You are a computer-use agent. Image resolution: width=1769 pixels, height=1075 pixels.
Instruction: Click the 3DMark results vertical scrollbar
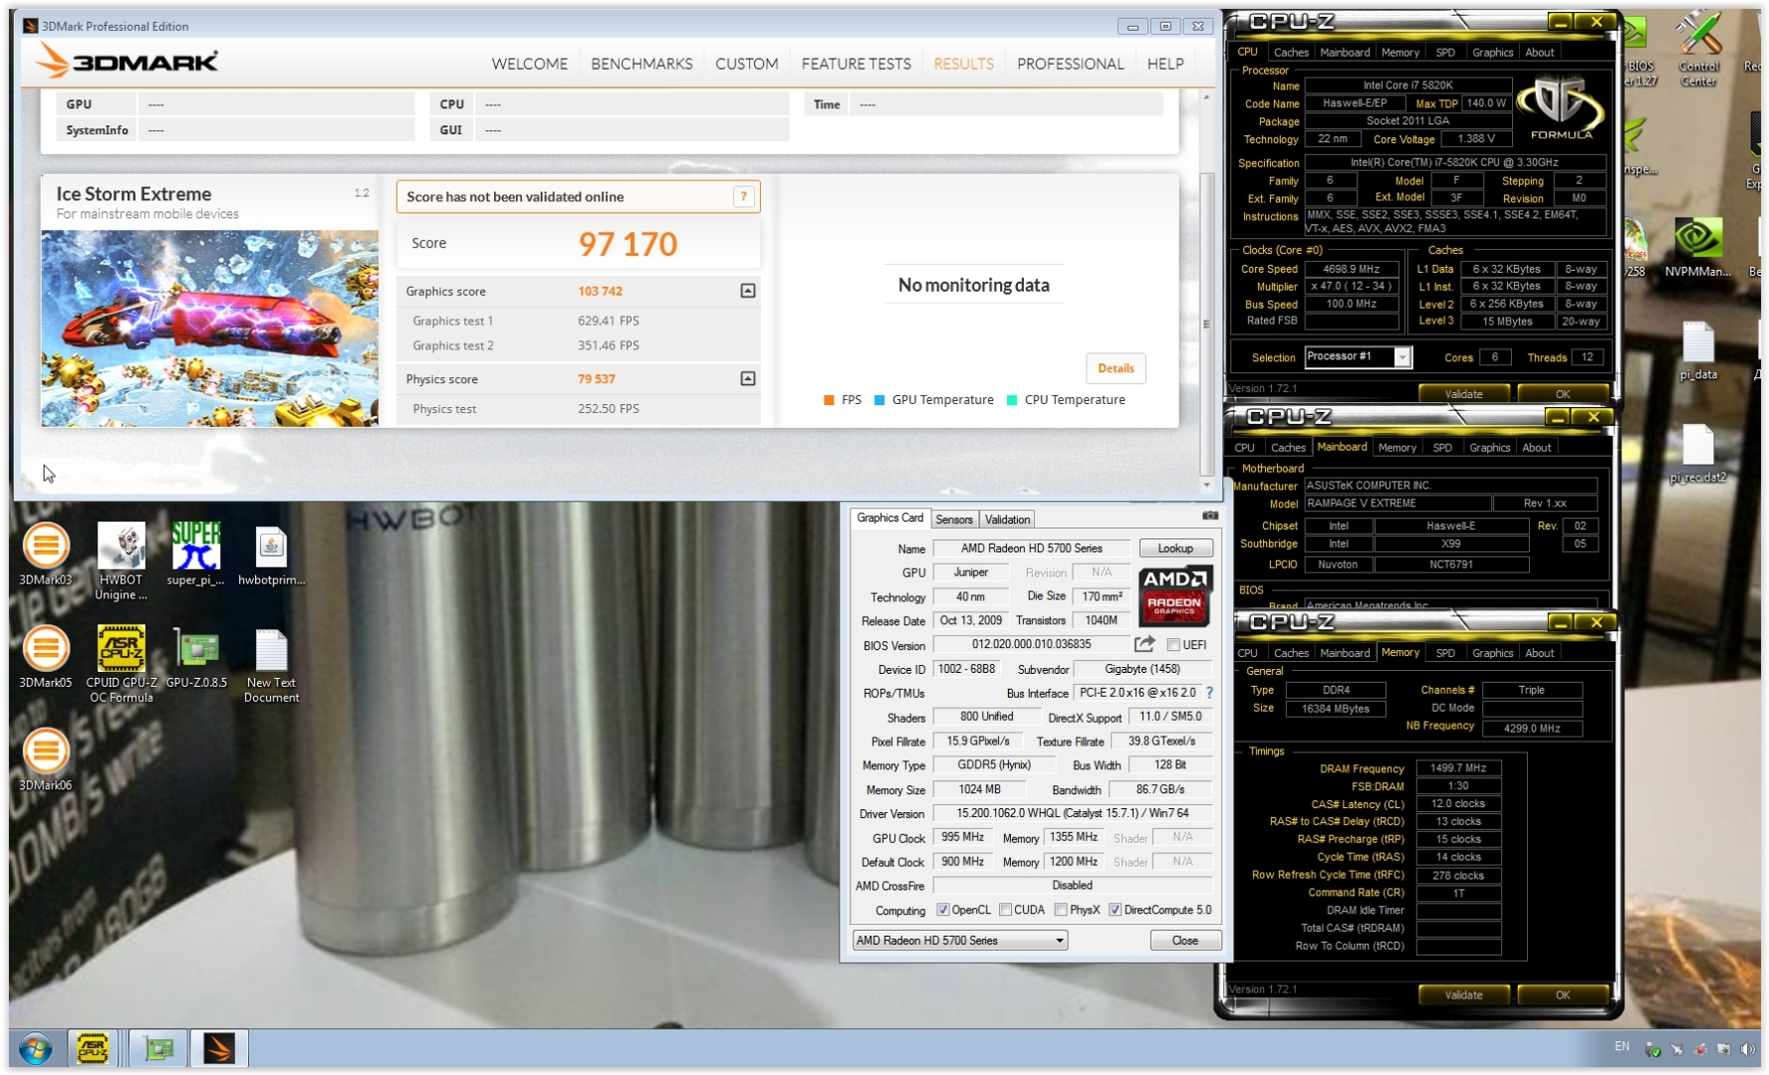[x=1206, y=323]
